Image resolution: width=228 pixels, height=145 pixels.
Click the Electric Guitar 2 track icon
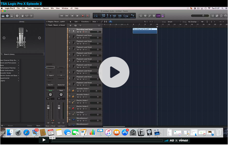[x=73, y=108]
